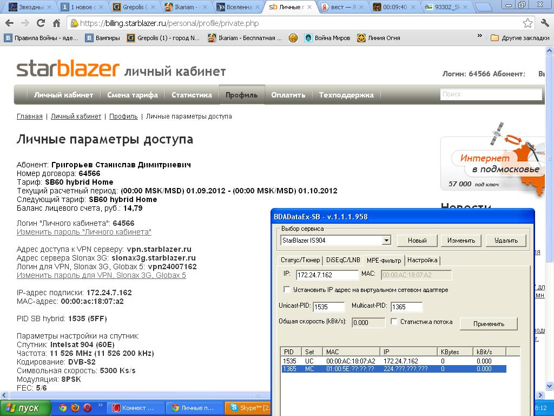The width and height of the screenshot is (554, 416).
Task: Switch to the 'Статус/Тюнер' tab
Action: tap(300, 260)
